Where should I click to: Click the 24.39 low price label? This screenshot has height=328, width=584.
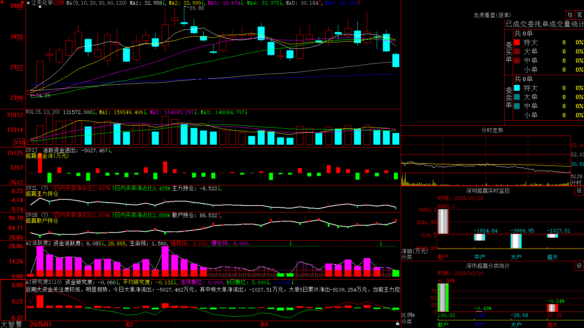[x=43, y=95]
